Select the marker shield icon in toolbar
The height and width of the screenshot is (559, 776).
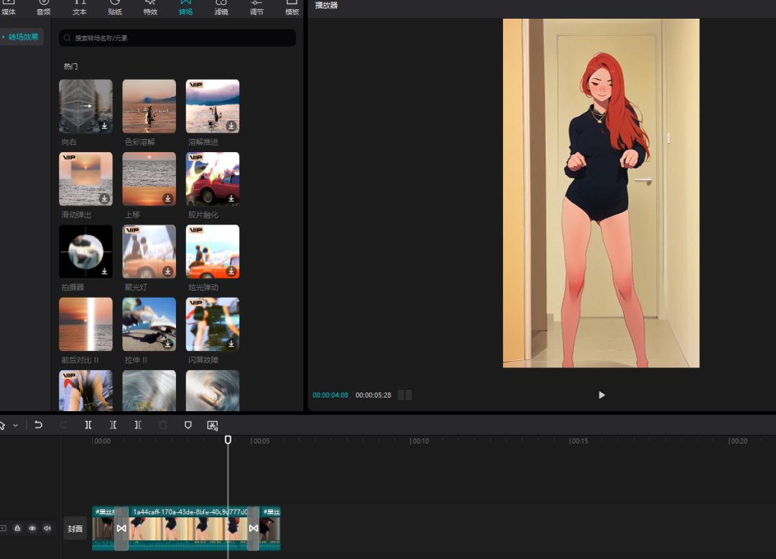188,425
